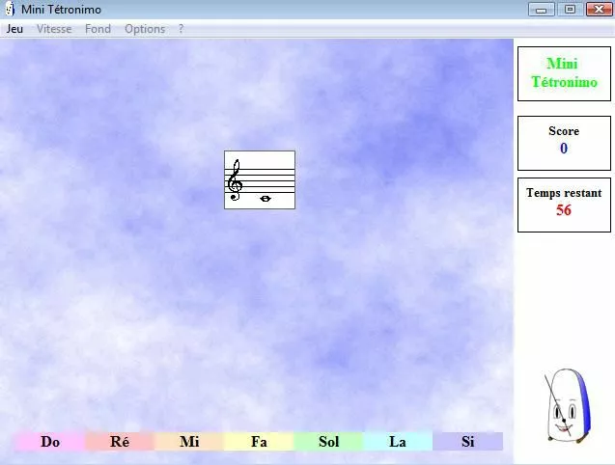Open the Options menu
Screen dimensions: 615x465
coord(145,29)
